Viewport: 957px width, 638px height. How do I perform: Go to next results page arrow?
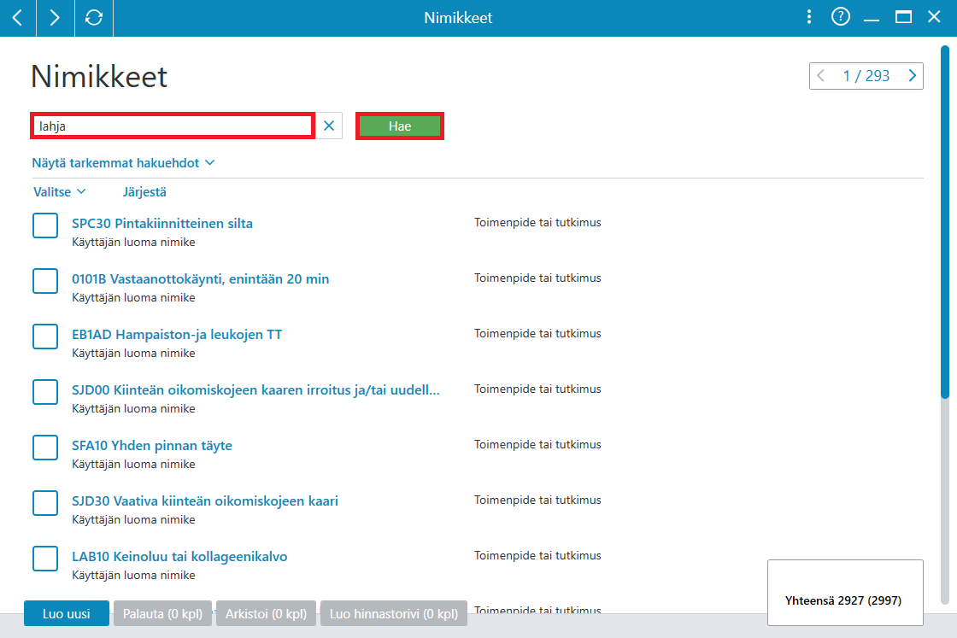[x=912, y=76]
